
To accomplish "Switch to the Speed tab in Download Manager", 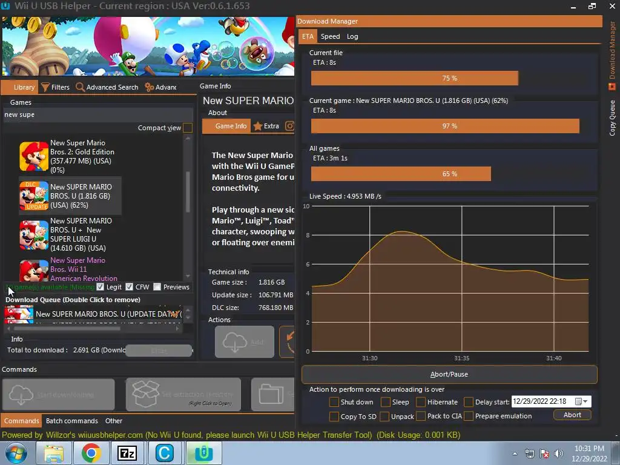I will point(330,36).
